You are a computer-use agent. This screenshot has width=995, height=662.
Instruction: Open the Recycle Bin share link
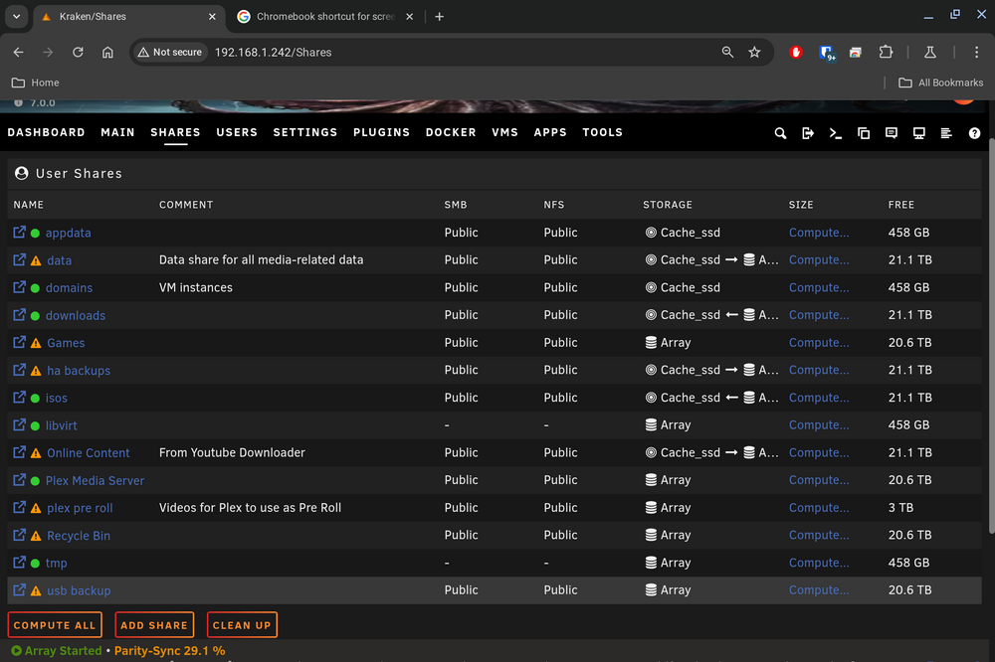(x=79, y=536)
